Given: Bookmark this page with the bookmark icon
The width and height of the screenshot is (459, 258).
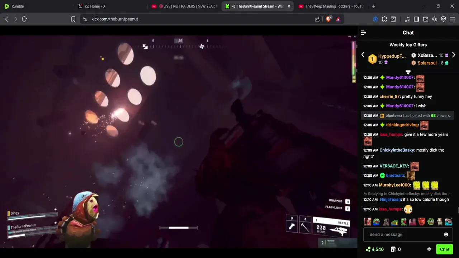Looking at the screenshot, I should (73, 19).
